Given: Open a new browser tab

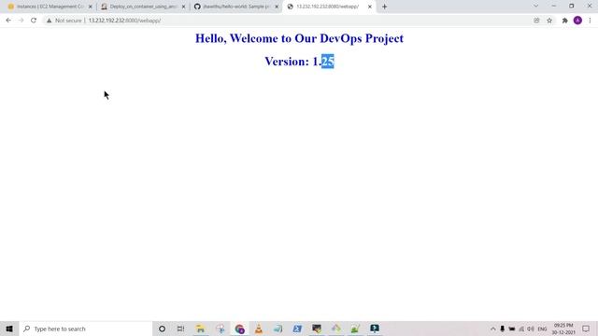Looking at the screenshot, I should [x=384, y=7].
